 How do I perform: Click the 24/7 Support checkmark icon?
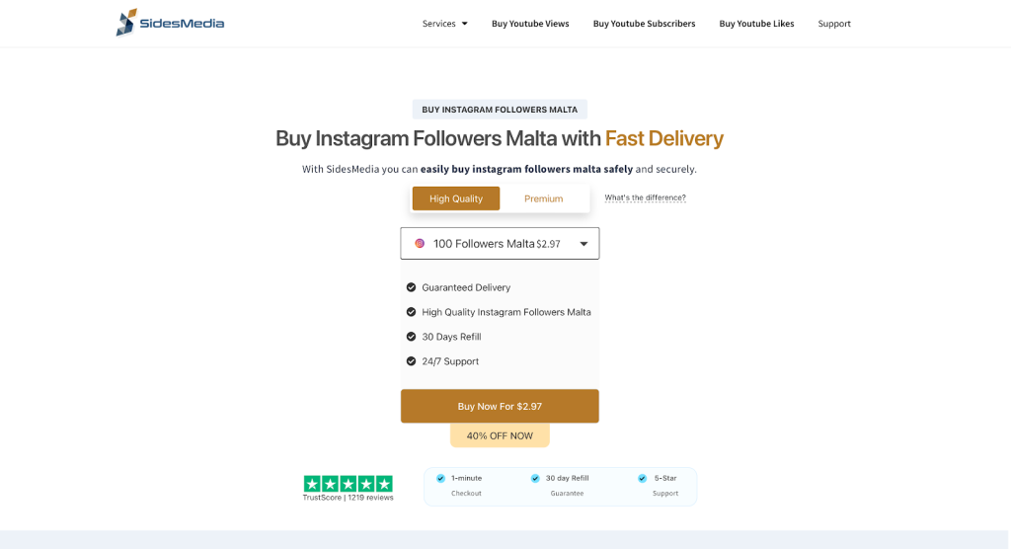pos(411,361)
